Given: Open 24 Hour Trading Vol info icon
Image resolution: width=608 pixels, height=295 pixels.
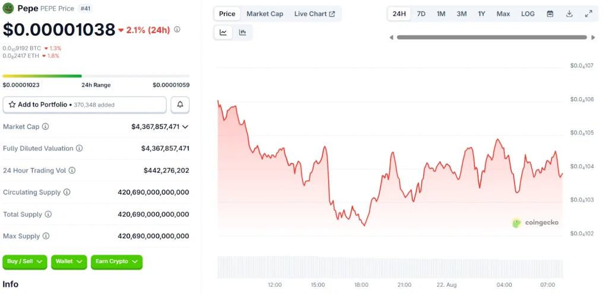Looking at the screenshot, I should (72, 170).
